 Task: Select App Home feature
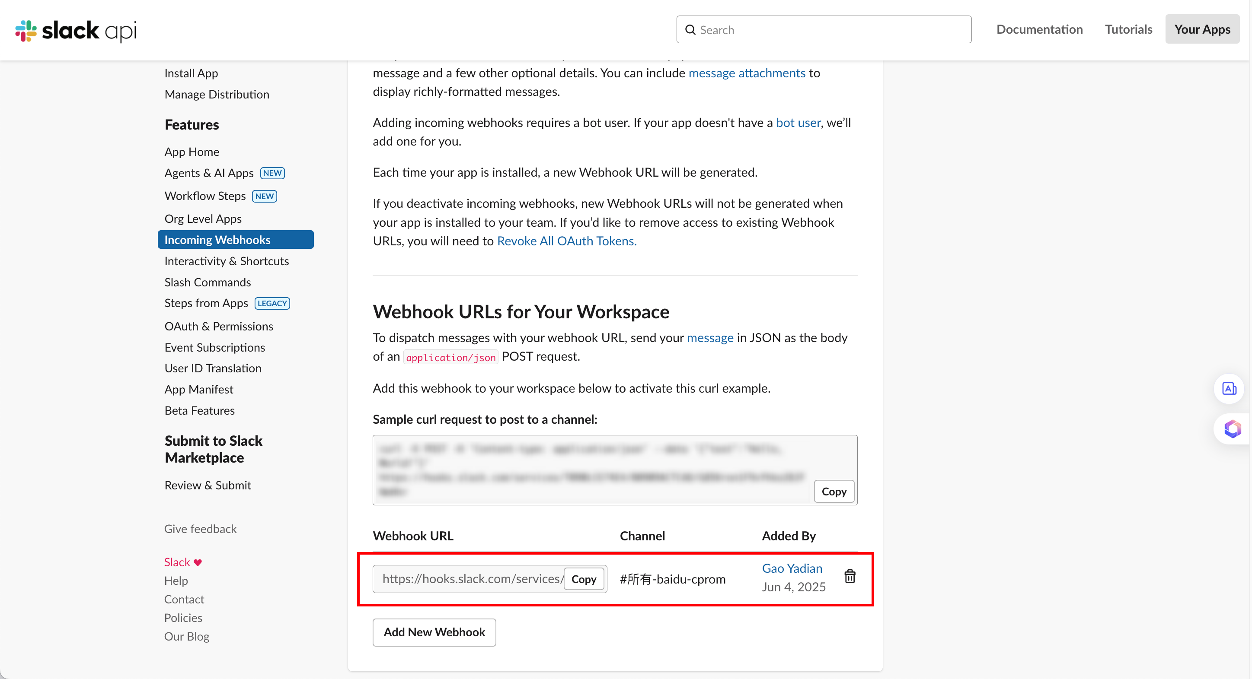pos(192,152)
